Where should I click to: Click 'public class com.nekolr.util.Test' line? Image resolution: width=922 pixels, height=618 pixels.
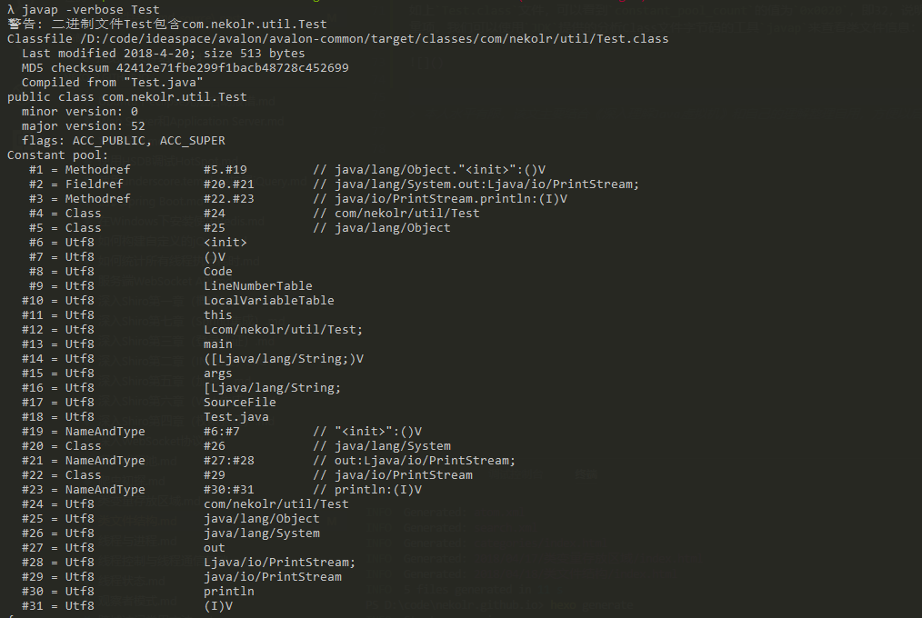click(x=127, y=97)
